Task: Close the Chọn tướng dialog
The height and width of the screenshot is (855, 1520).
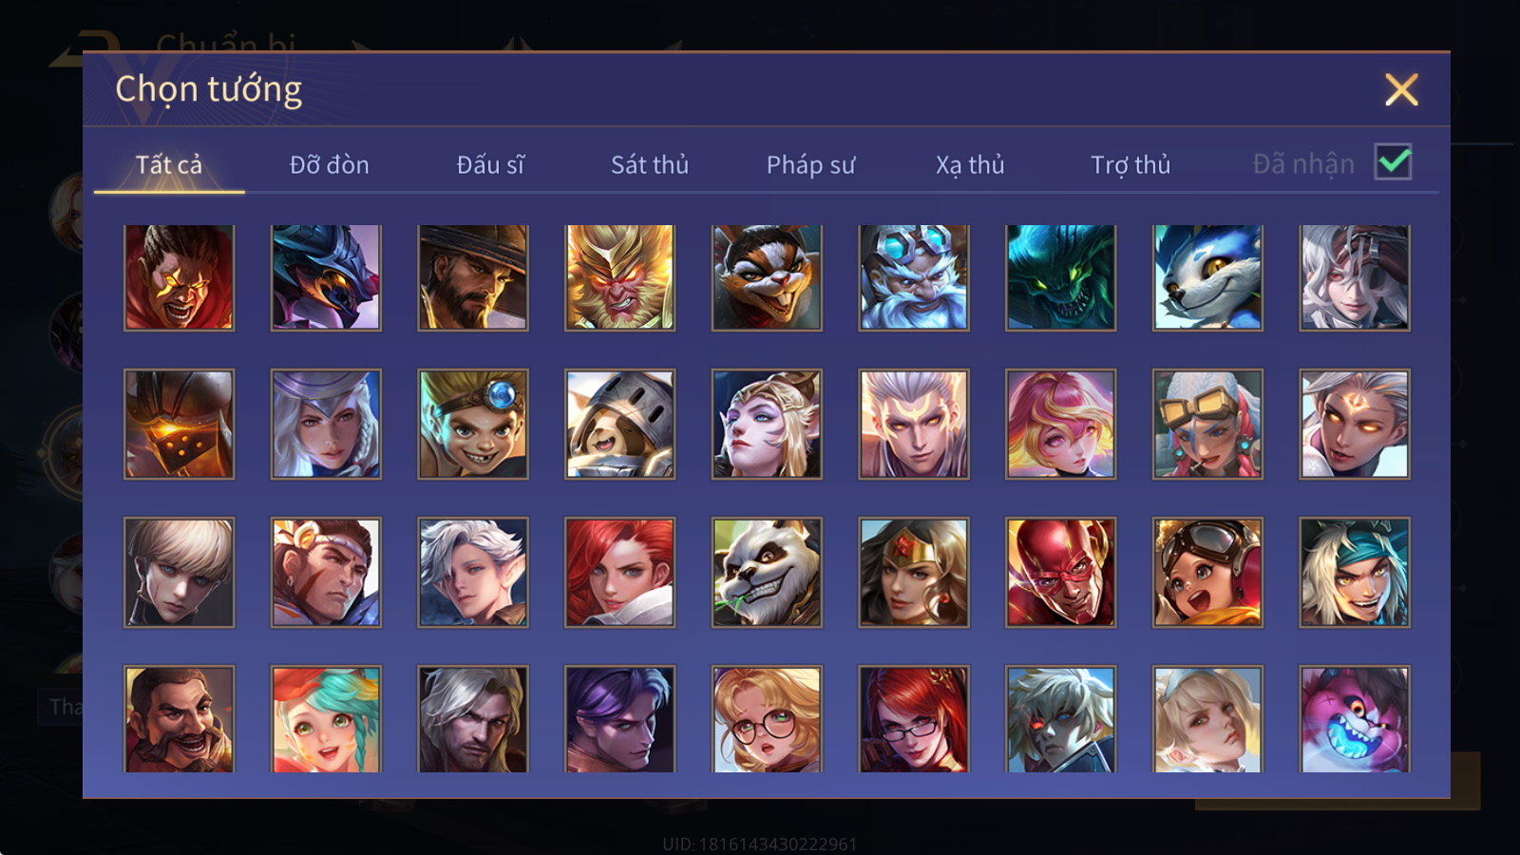Action: pos(1401,90)
